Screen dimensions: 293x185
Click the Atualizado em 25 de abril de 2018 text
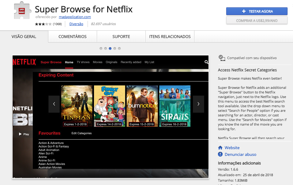click(x=245, y=175)
